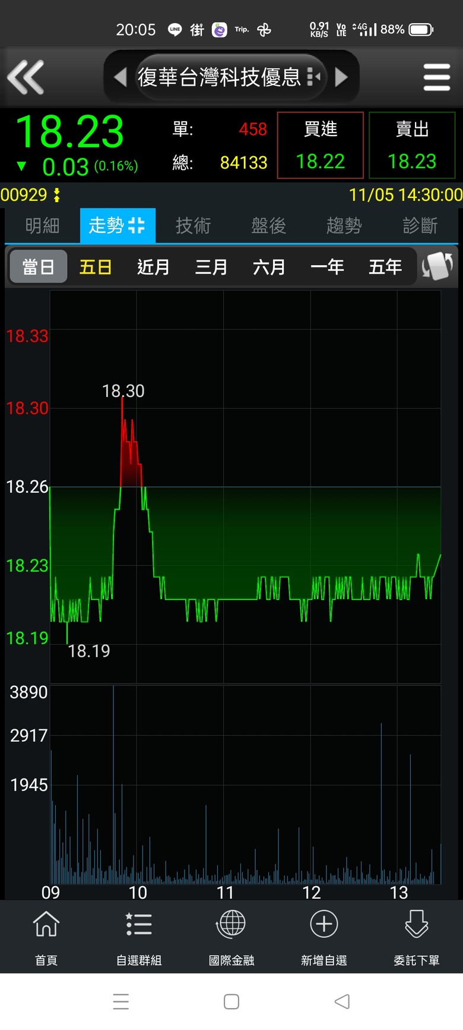Tap the double-chevron back icon
This screenshot has width=463, height=1030.
(x=26, y=77)
